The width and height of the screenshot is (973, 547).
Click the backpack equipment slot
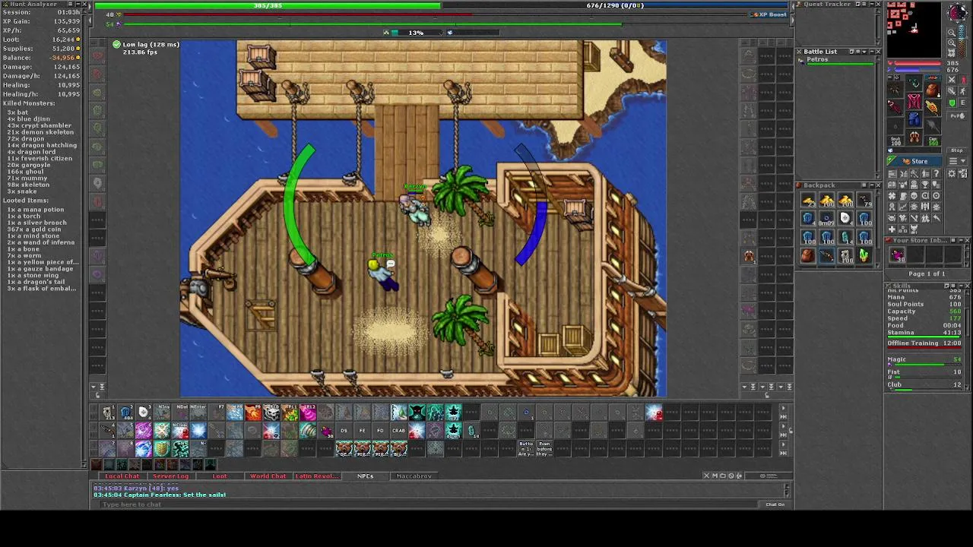click(933, 90)
